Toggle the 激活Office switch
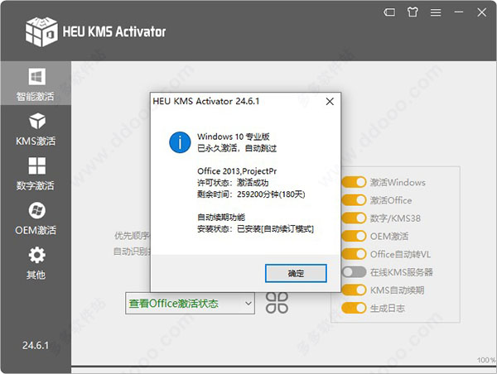The image size is (497, 374). coord(354,200)
